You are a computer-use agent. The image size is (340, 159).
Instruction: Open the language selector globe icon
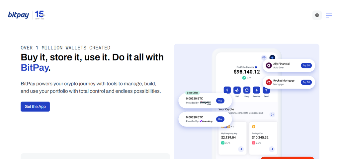[x=317, y=15]
